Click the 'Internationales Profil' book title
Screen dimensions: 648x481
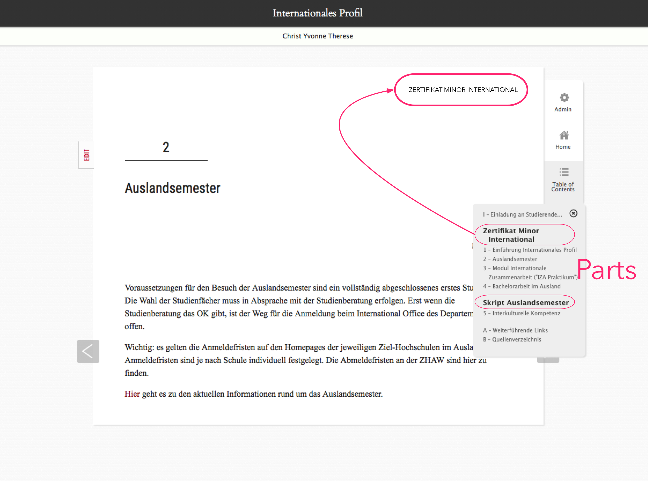tap(318, 13)
